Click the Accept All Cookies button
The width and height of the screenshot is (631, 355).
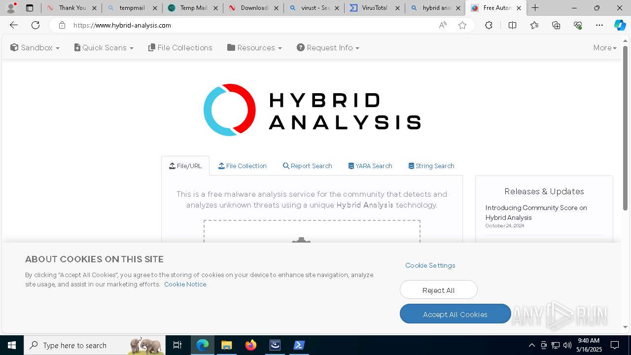coord(455,314)
